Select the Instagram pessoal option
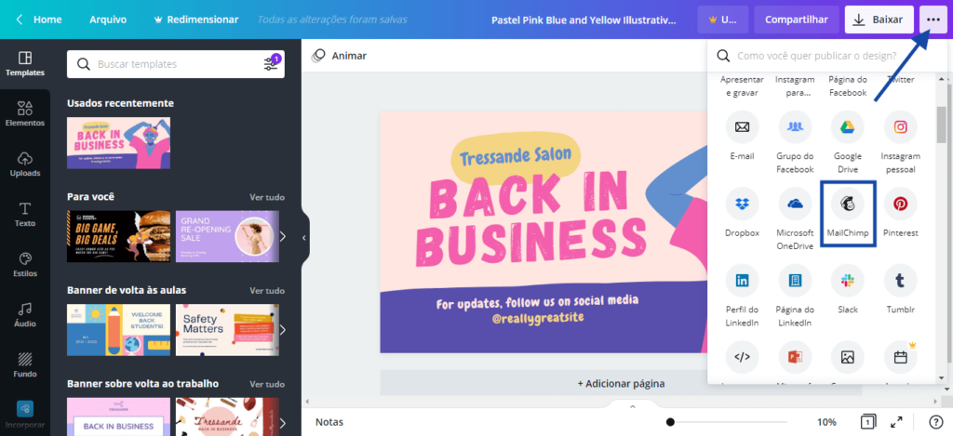Viewport: 953px width, 436px height. 901,143
